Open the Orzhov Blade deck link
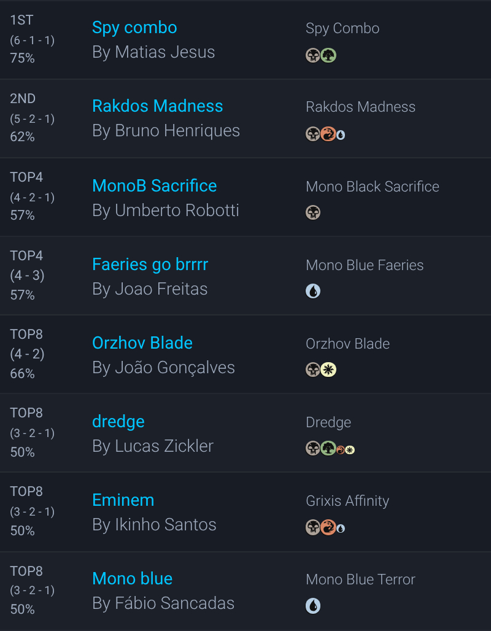Viewport: 491px width, 631px height. pyautogui.click(x=142, y=343)
